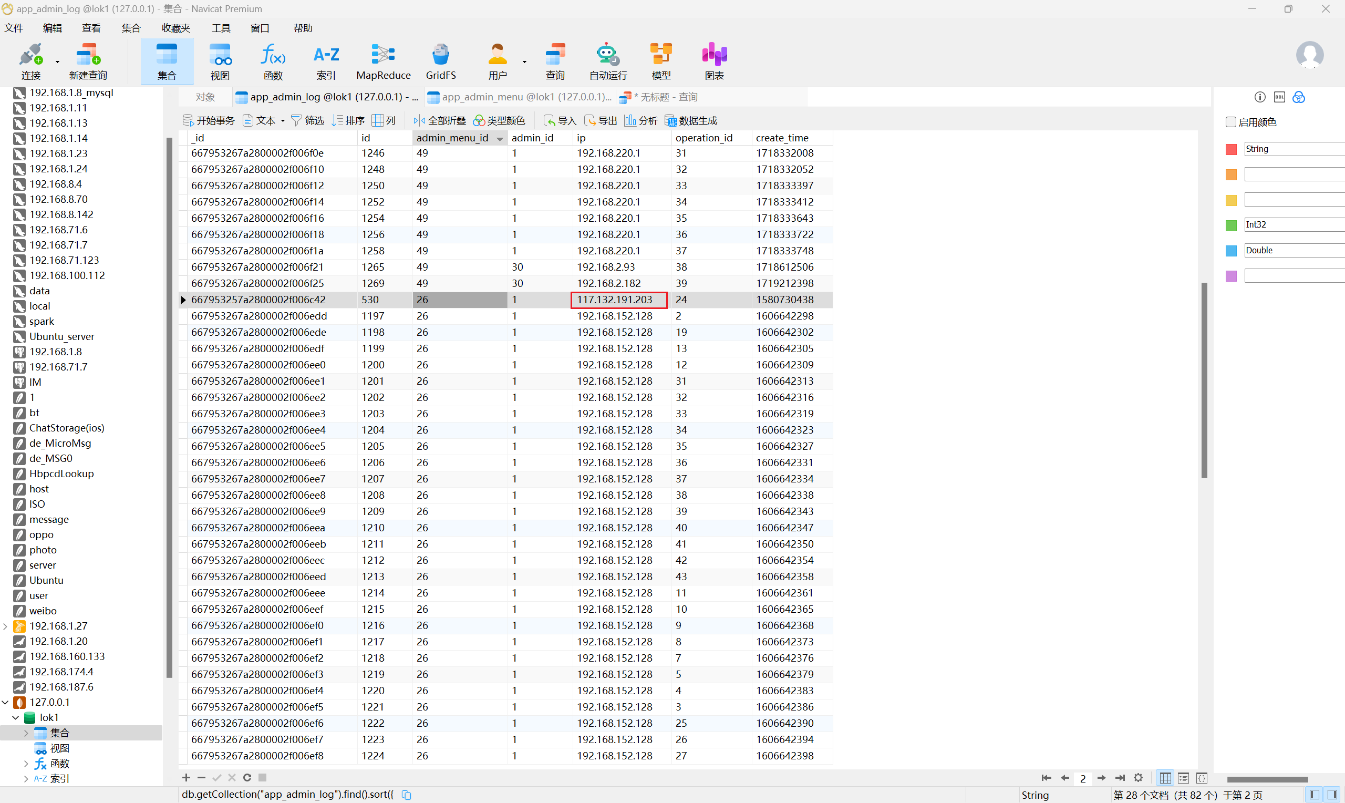
Task: Switch to tree view mode
Action: click(x=1183, y=778)
